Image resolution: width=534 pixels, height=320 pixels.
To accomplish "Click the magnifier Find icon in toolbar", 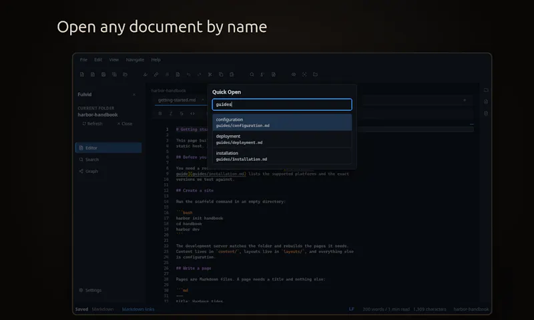I will coord(252,74).
